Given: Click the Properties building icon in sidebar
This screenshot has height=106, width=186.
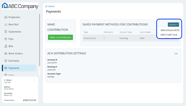Looking at the screenshot, I should point(6,17).
